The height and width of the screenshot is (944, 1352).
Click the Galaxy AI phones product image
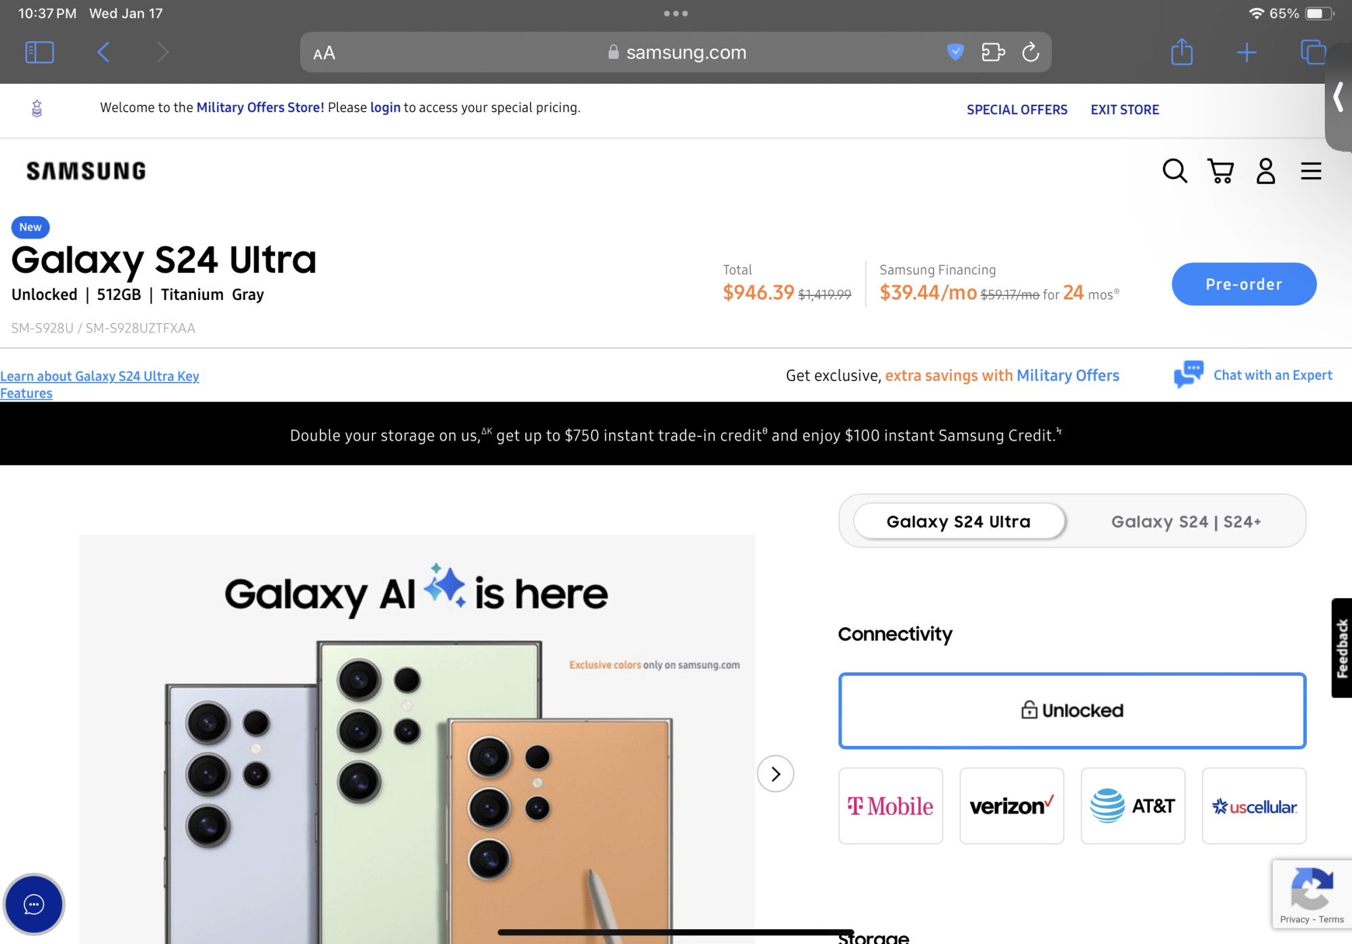coord(416,739)
